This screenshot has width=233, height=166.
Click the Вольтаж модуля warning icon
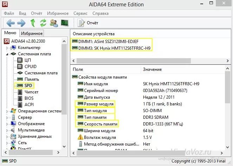coord(80,137)
